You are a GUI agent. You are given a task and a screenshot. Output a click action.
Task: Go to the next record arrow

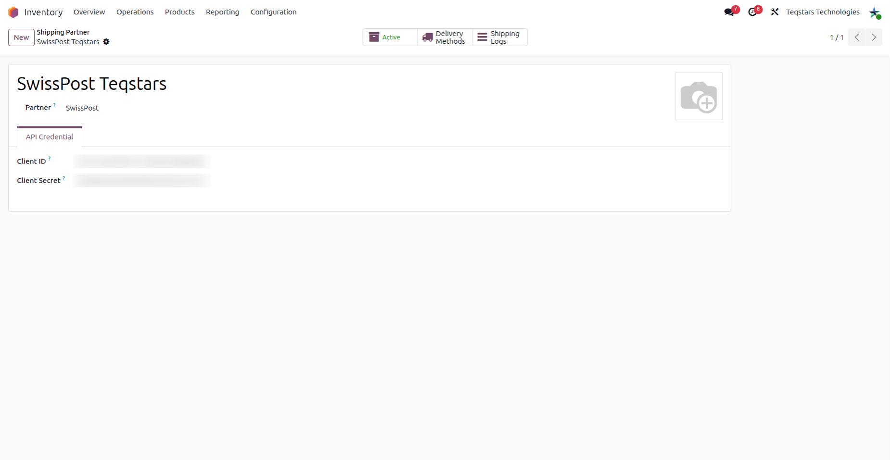[x=874, y=37]
